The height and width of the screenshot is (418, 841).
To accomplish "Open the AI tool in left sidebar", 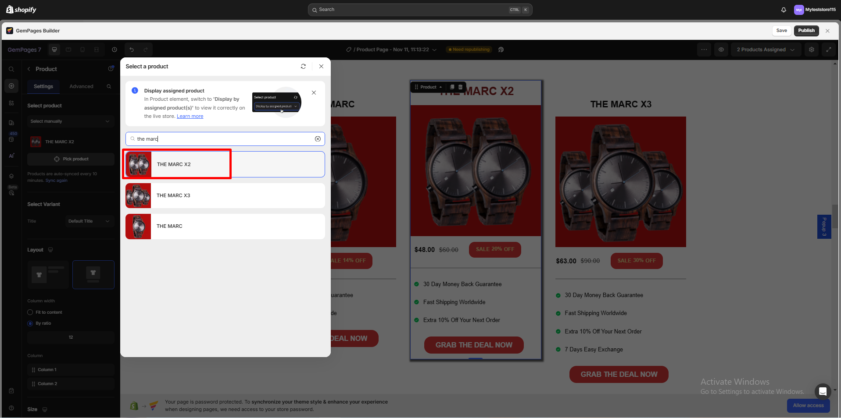I will point(11,156).
